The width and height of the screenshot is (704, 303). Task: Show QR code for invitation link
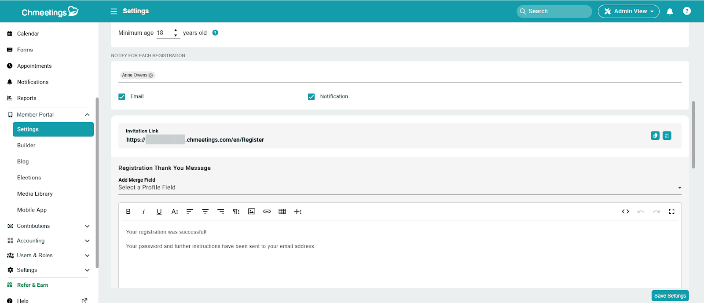667,135
